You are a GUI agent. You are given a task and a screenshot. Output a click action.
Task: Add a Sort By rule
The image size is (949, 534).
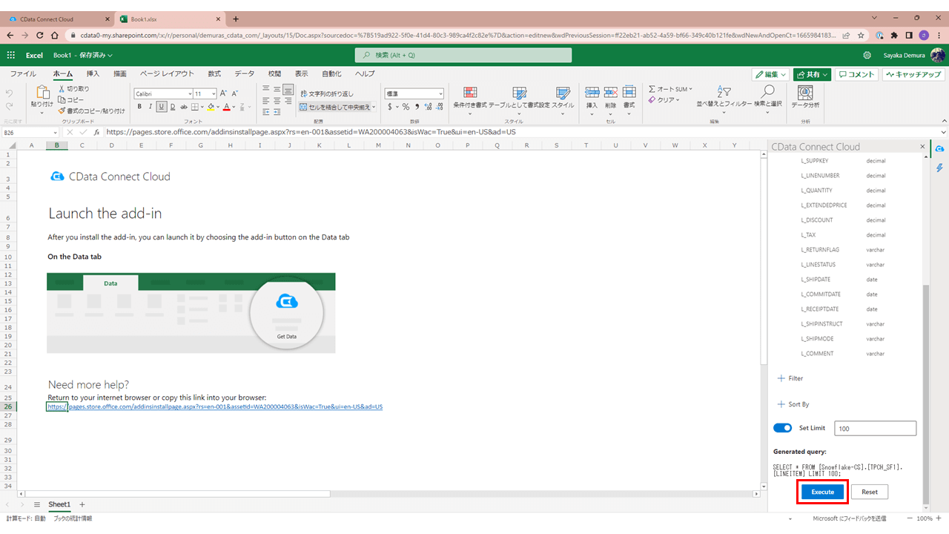(x=793, y=404)
